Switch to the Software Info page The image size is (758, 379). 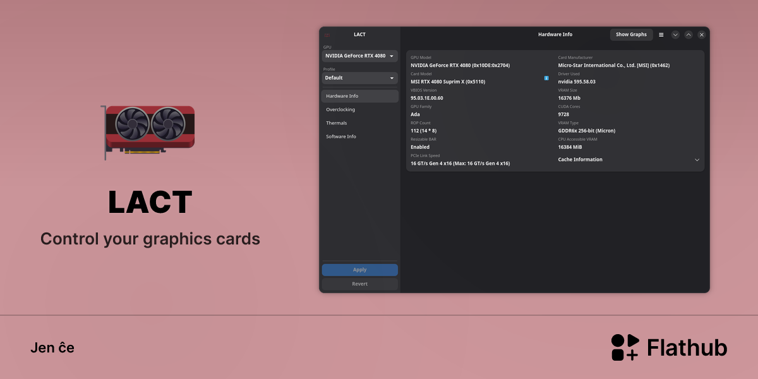[359, 136]
